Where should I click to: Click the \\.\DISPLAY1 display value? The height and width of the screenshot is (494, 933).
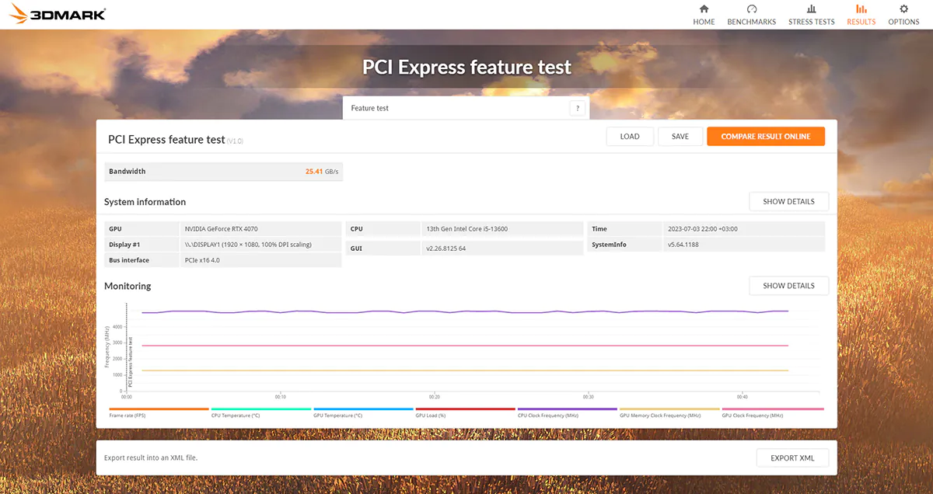[248, 245]
